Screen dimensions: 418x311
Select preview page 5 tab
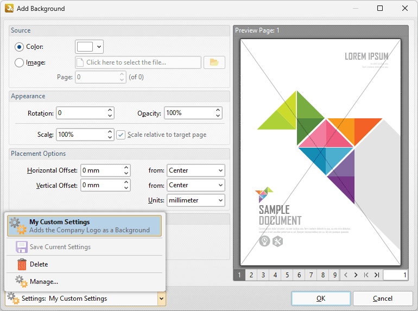(287, 275)
